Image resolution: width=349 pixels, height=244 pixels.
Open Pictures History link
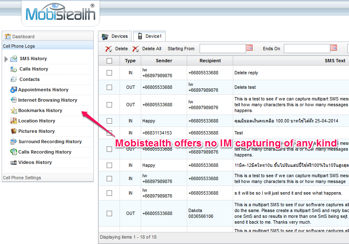(37, 131)
